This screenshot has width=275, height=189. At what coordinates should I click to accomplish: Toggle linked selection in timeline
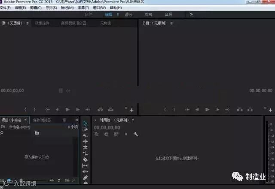(116, 134)
